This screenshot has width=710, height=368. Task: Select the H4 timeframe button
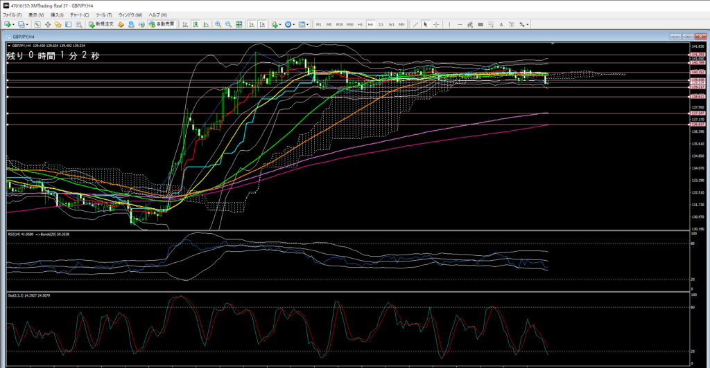click(x=370, y=24)
